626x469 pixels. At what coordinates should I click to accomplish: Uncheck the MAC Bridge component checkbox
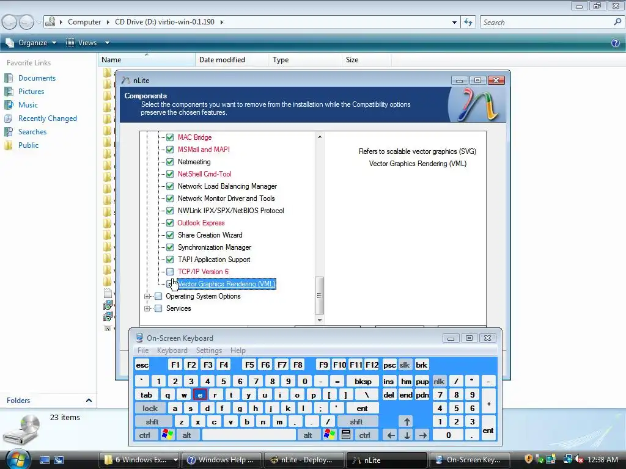170,137
